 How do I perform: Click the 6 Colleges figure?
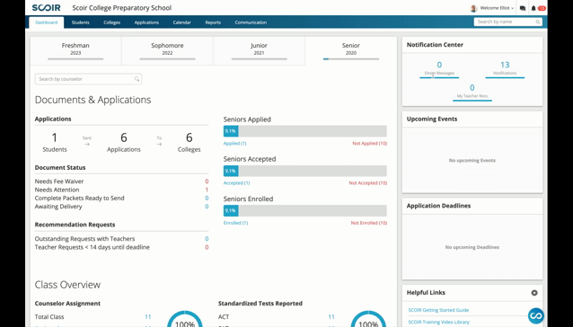(x=189, y=142)
